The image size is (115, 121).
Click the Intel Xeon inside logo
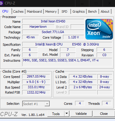point(99,29)
